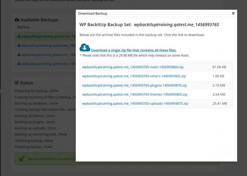Download a single zip file containing all files
Screen dimensions: 247x176
(x=134, y=50)
